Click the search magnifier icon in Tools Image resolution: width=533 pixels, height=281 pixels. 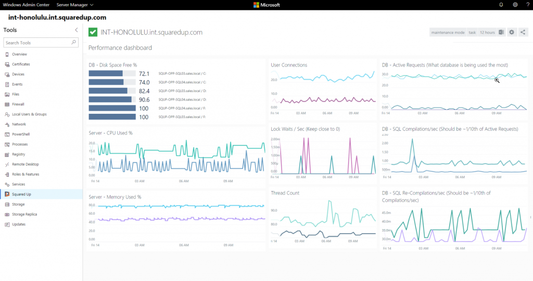pos(74,43)
